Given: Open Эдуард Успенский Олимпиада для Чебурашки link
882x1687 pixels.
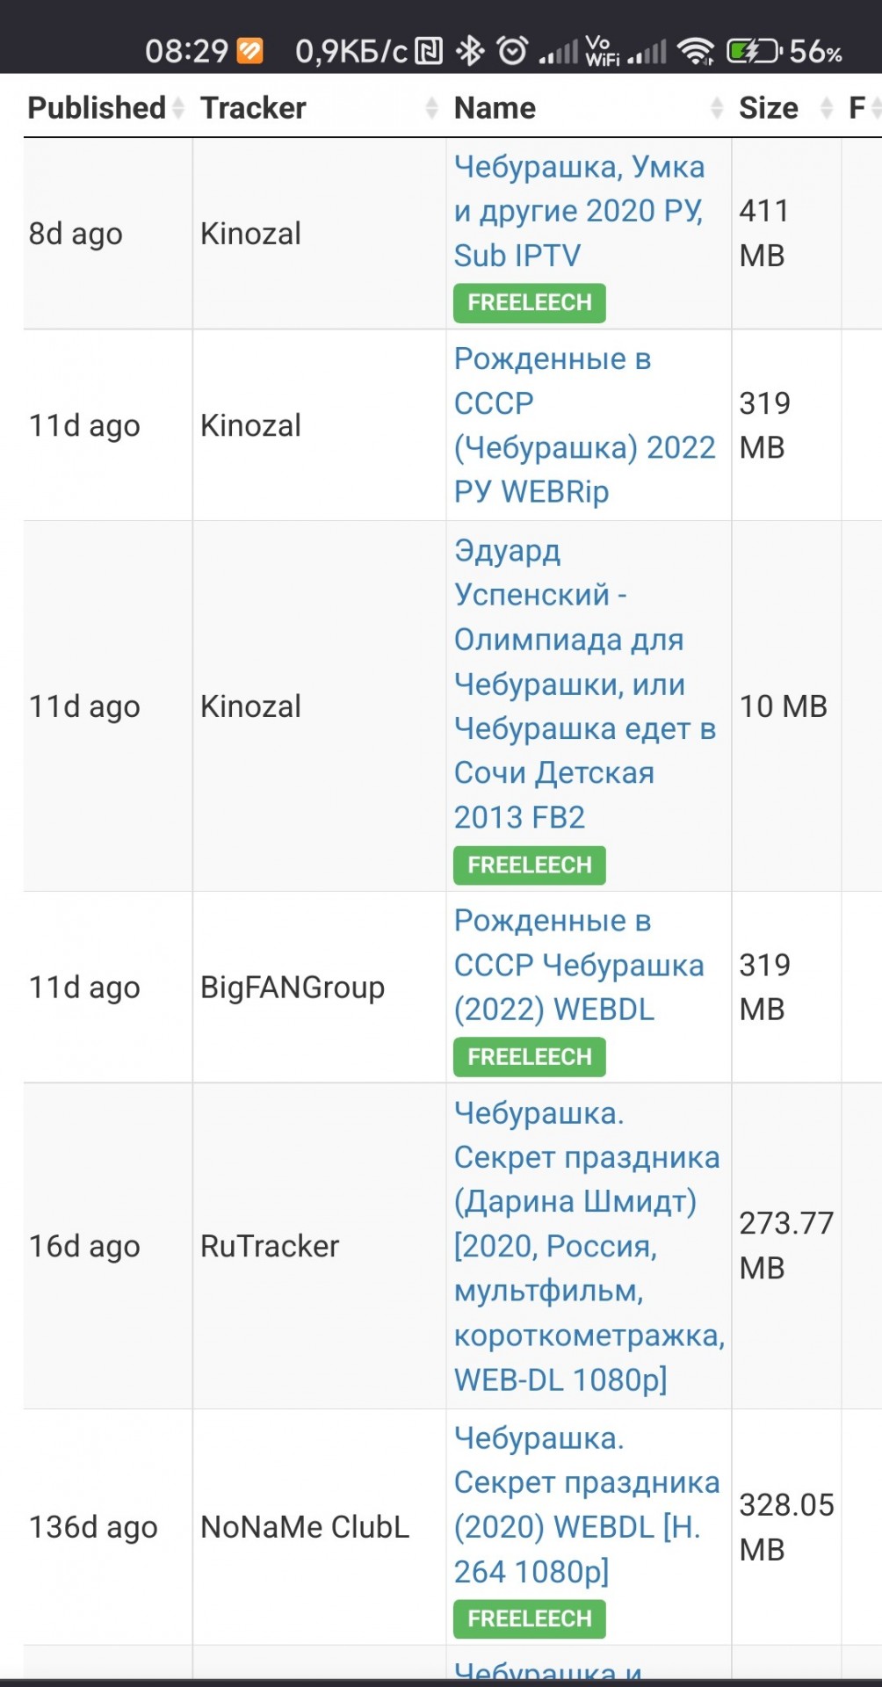Looking at the screenshot, I should [585, 684].
